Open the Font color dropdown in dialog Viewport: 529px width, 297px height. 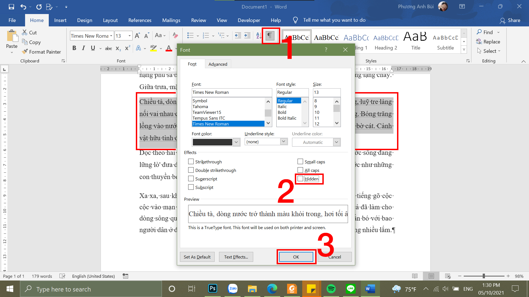pos(236,142)
